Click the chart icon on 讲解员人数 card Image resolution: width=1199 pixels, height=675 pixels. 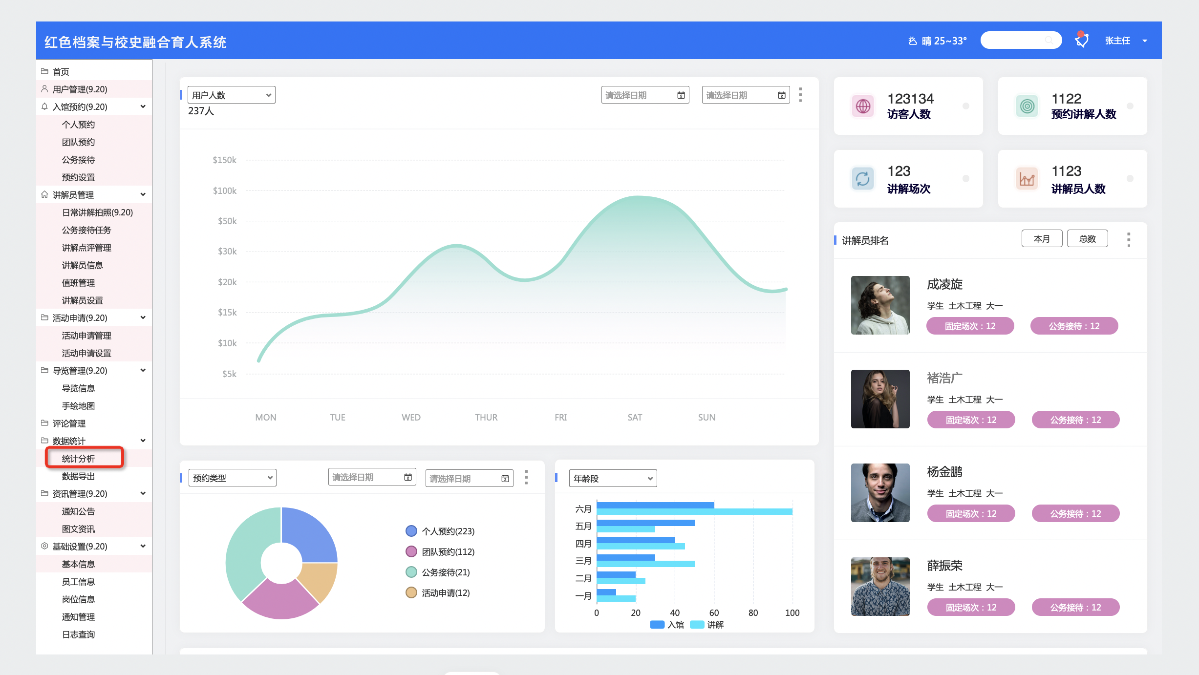coord(1027,179)
